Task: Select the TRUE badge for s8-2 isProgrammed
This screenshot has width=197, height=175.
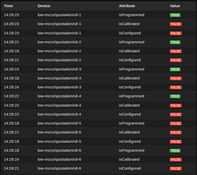Action: click(175, 42)
